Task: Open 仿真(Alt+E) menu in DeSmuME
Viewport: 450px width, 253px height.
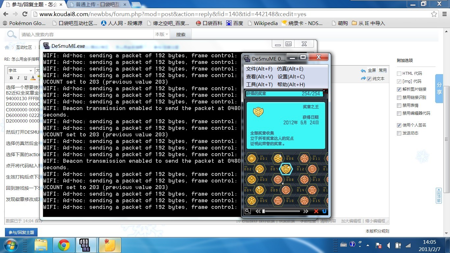Action: (x=290, y=69)
